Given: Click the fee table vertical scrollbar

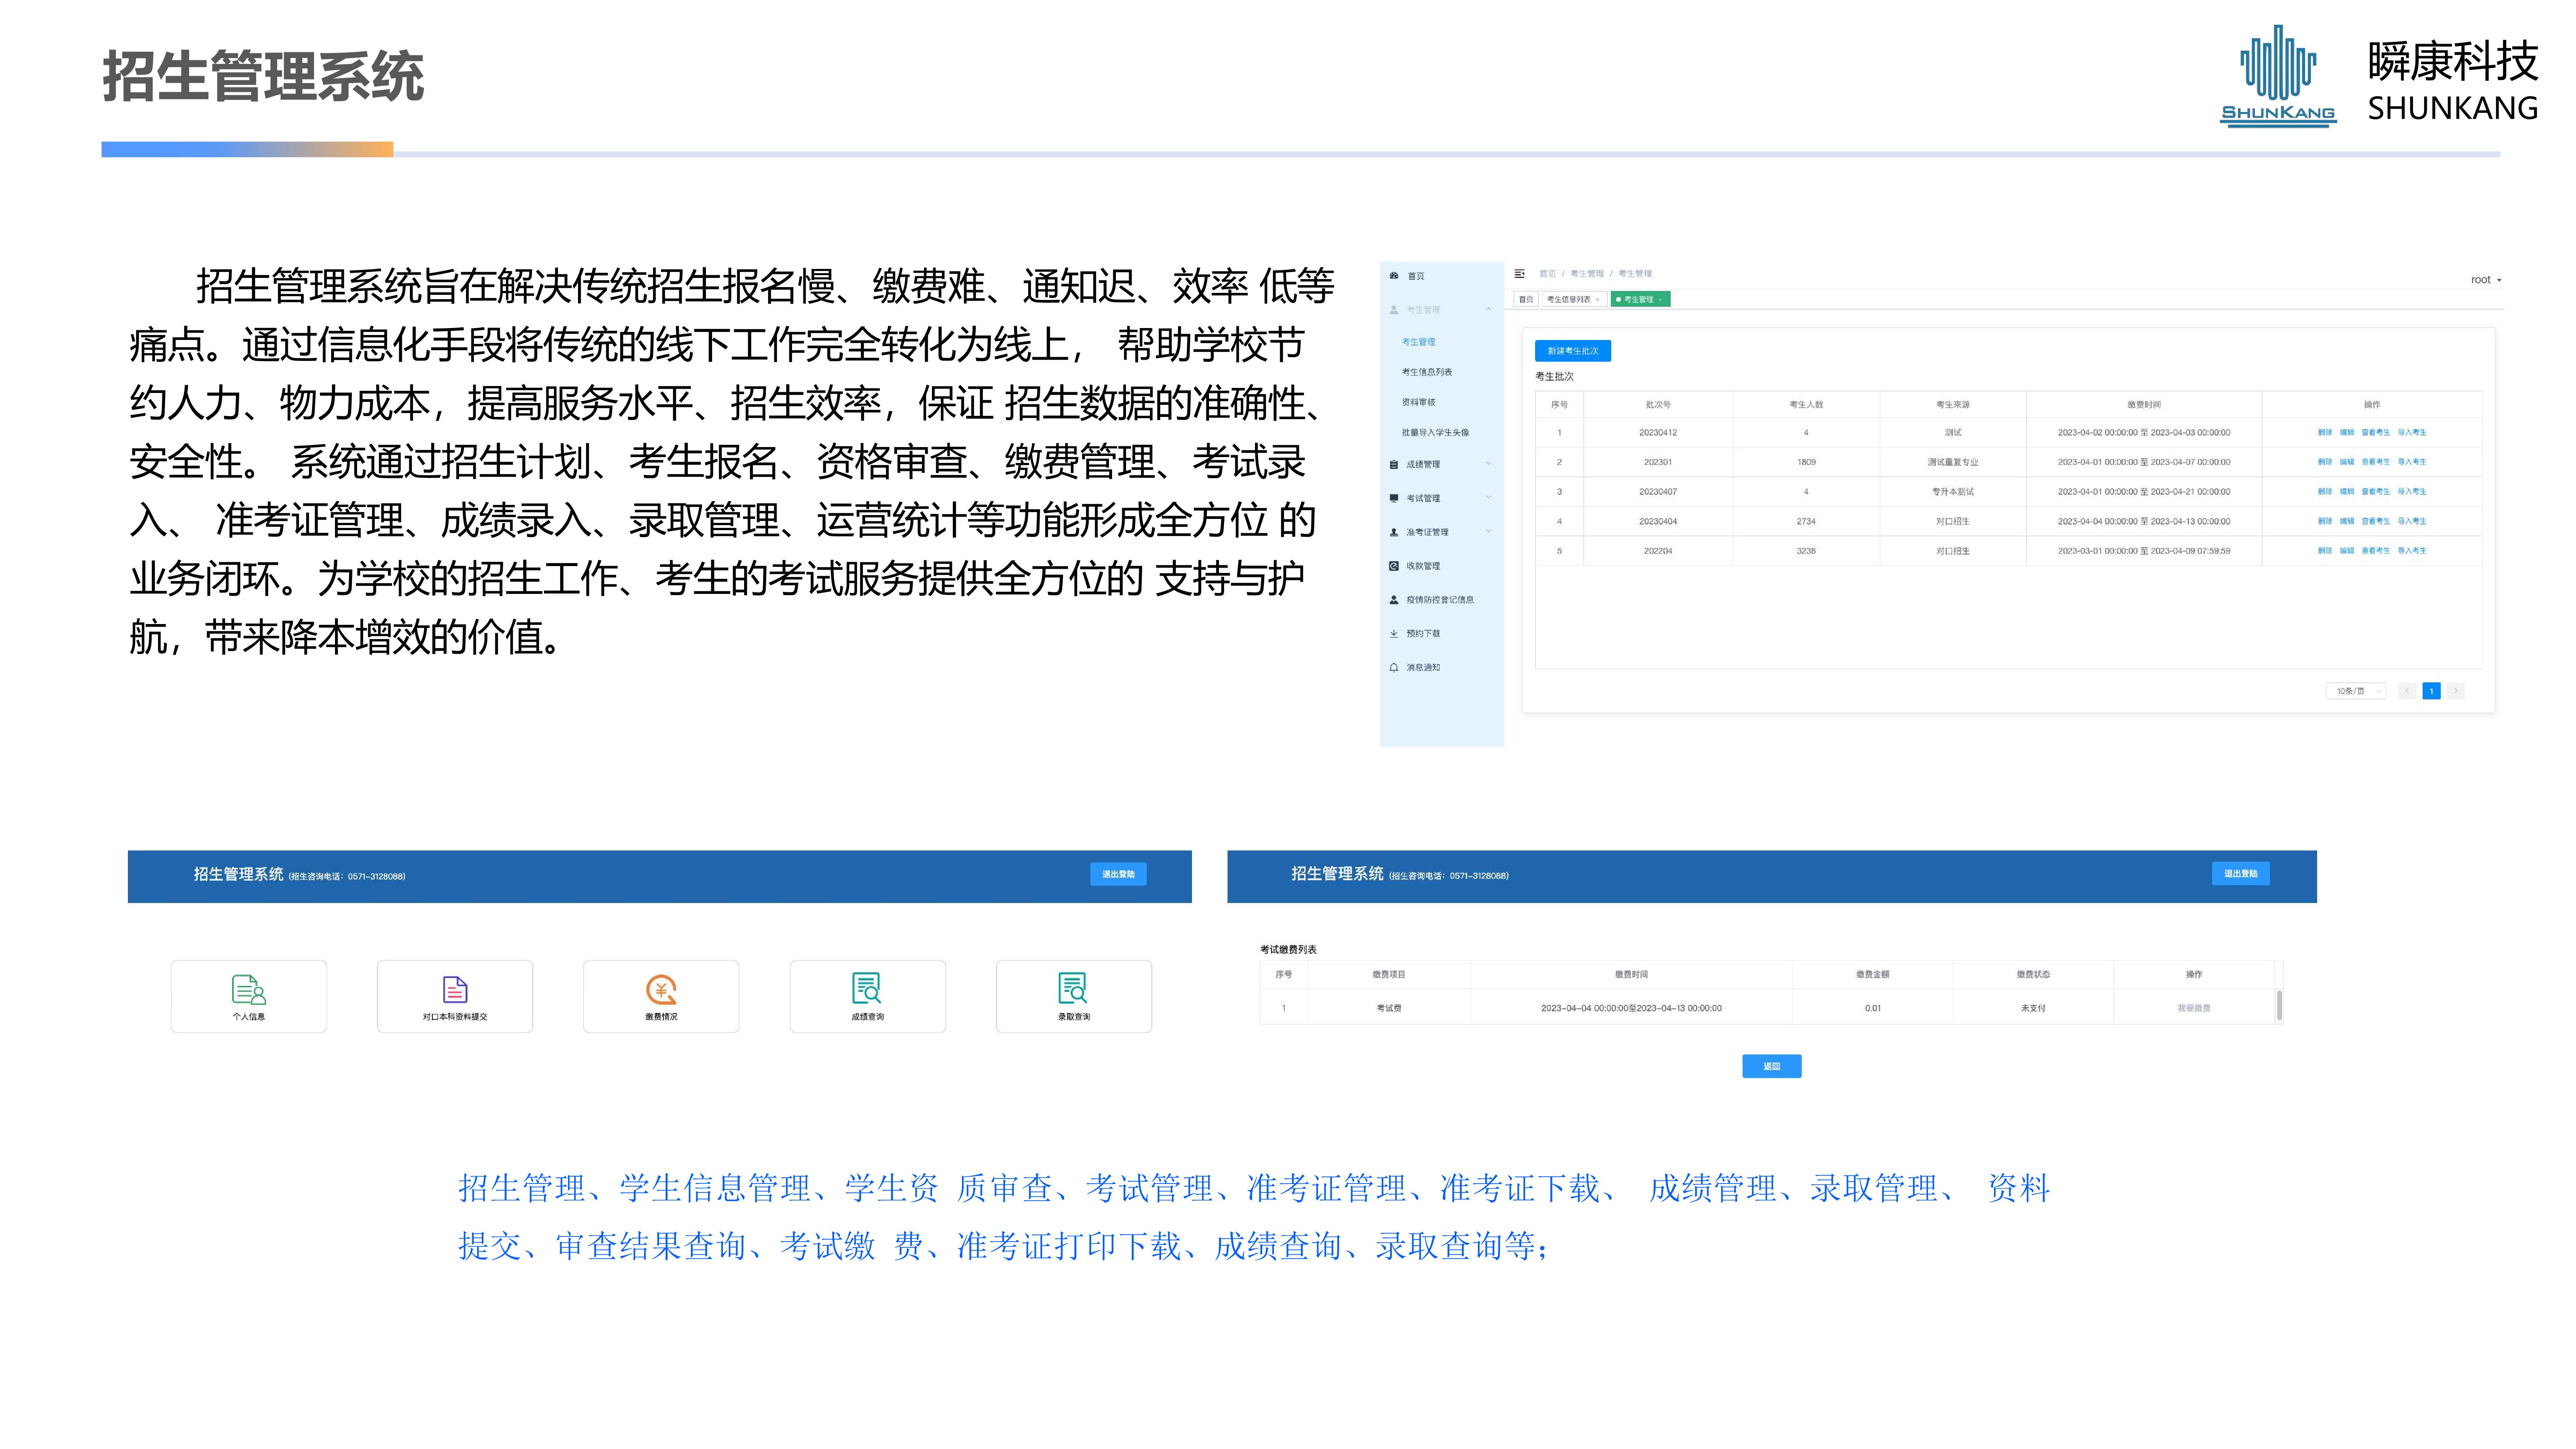Looking at the screenshot, I should (x=2279, y=1005).
